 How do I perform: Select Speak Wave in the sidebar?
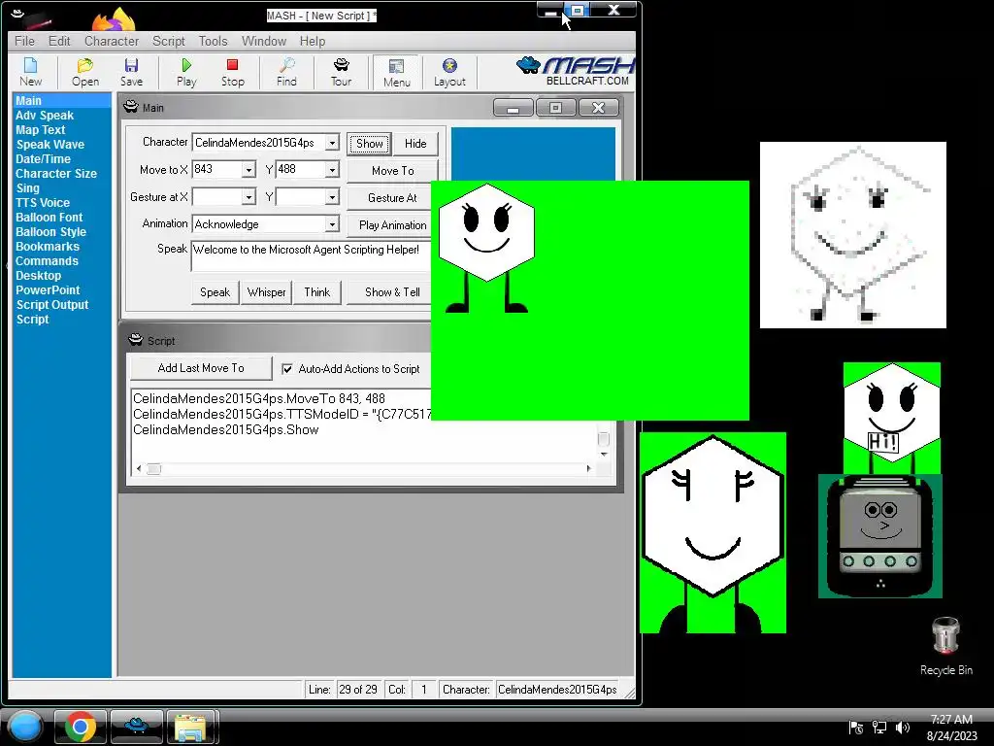tap(50, 145)
